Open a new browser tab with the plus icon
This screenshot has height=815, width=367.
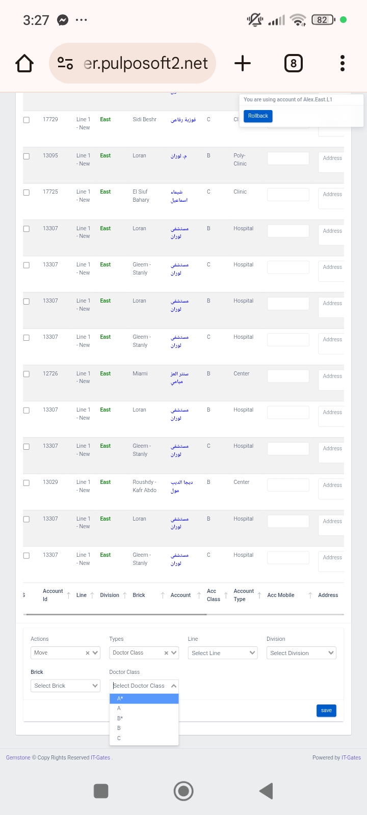pos(243,64)
